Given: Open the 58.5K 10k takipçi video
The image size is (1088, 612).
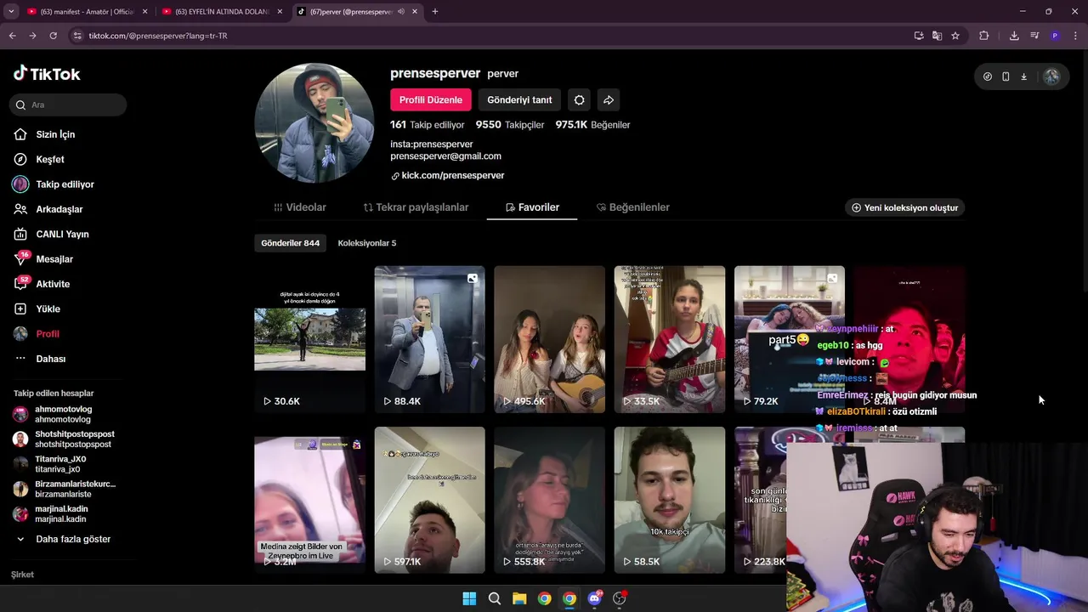Looking at the screenshot, I should point(669,500).
